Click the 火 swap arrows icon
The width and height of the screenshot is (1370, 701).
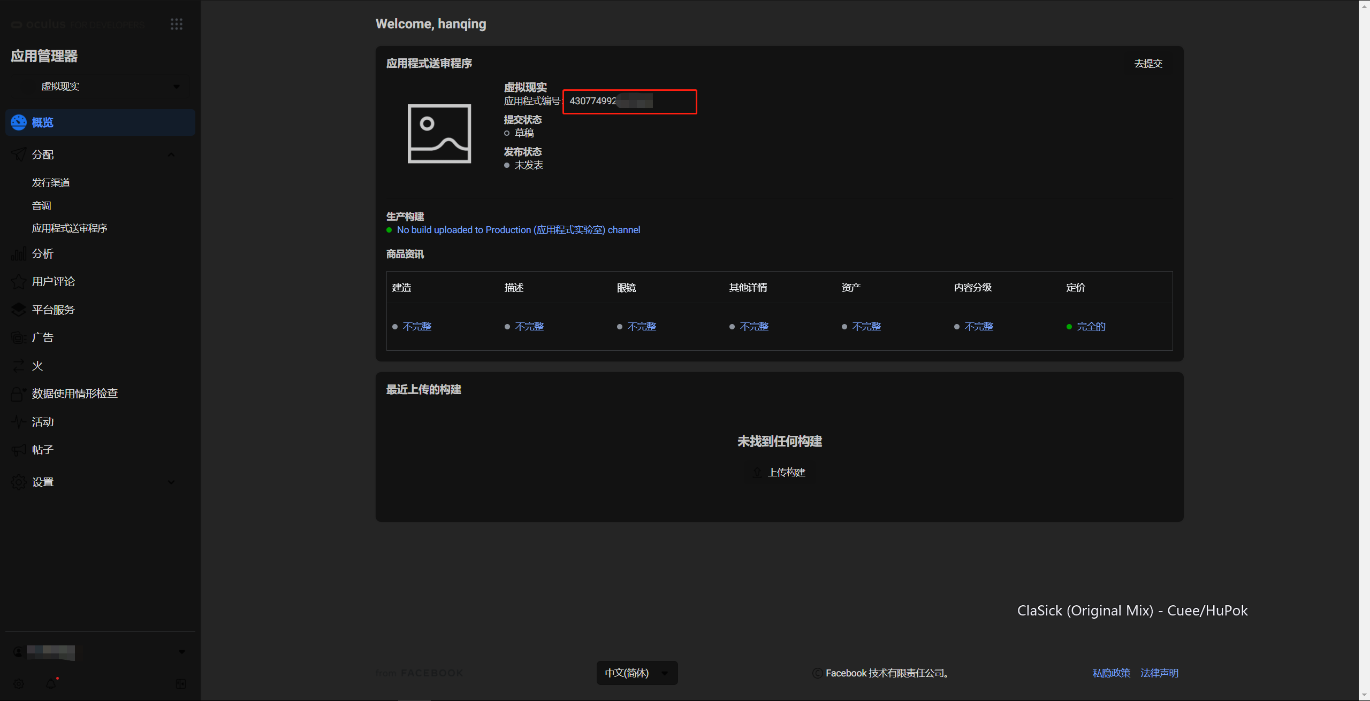coord(19,366)
